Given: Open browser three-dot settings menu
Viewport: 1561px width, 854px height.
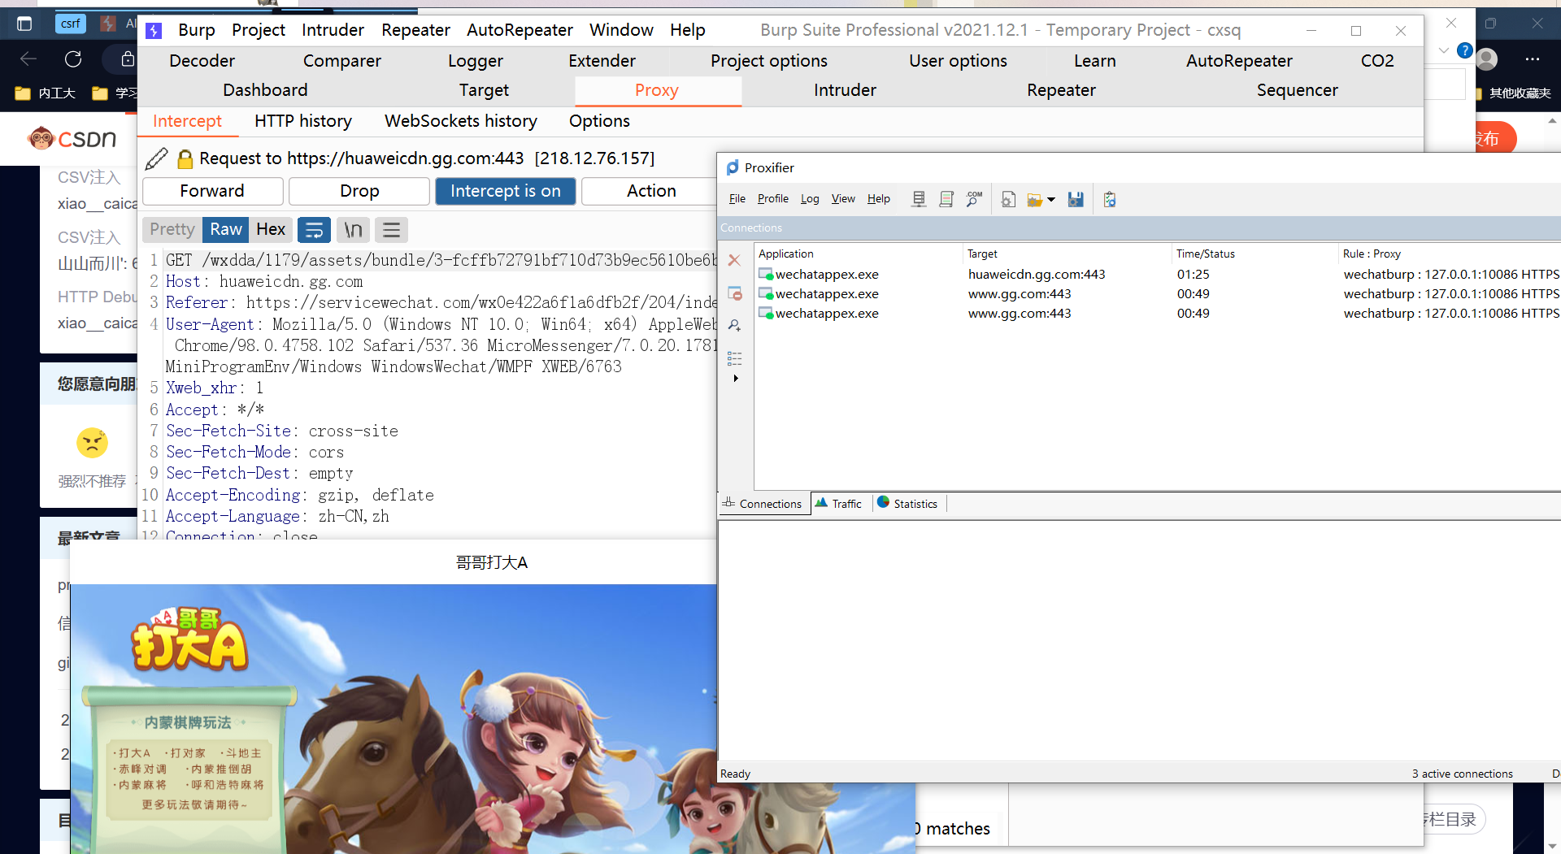Looking at the screenshot, I should point(1532,59).
